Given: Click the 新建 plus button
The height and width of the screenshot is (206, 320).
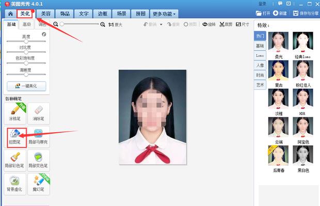Looking at the screenshot, I should coord(280,13).
